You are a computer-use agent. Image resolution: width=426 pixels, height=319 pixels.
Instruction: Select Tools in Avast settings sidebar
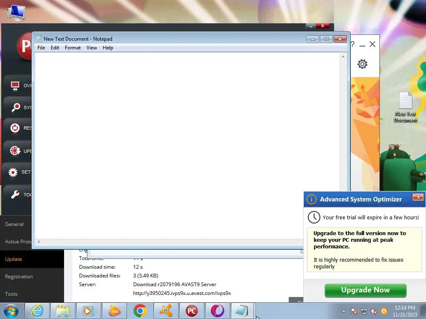pos(11,294)
